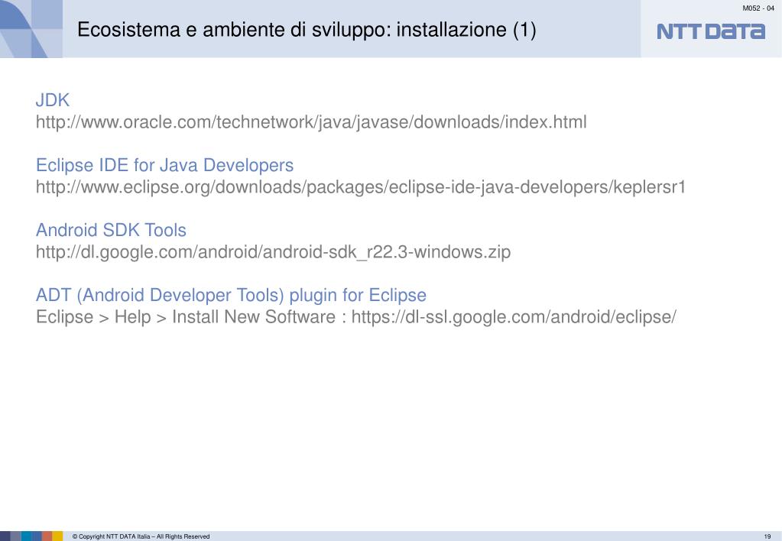Select the Eclipse IDE for Java Developers heading

(x=164, y=165)
